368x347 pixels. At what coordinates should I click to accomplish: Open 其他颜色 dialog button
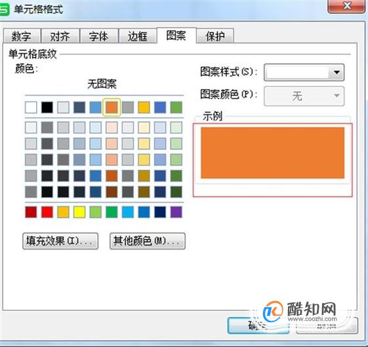click(x=148, y=241)
